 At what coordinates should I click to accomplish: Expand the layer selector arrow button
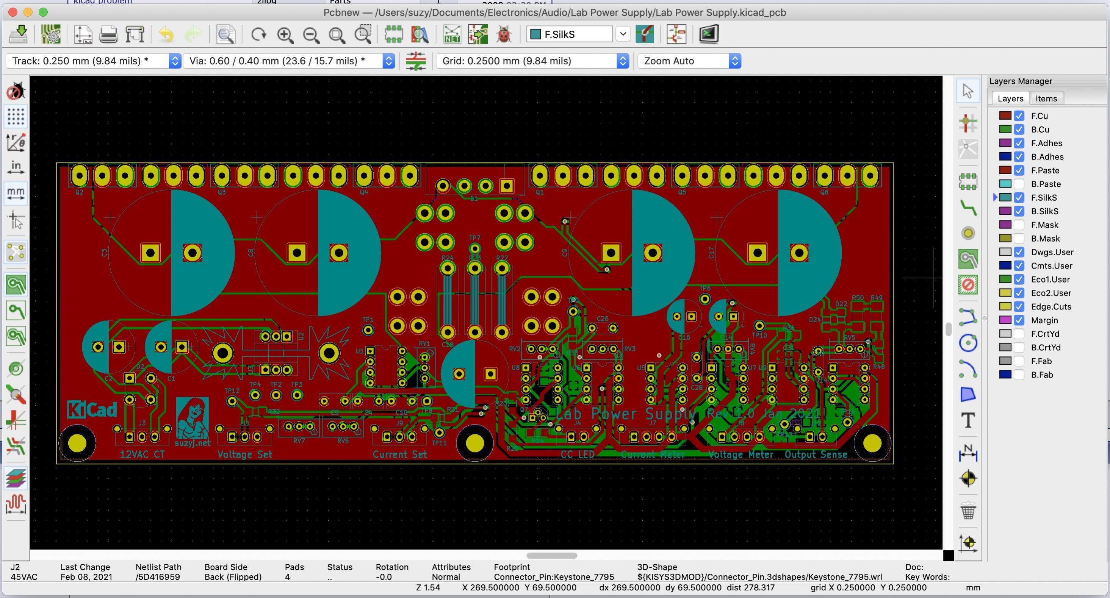tap(623, 34)
